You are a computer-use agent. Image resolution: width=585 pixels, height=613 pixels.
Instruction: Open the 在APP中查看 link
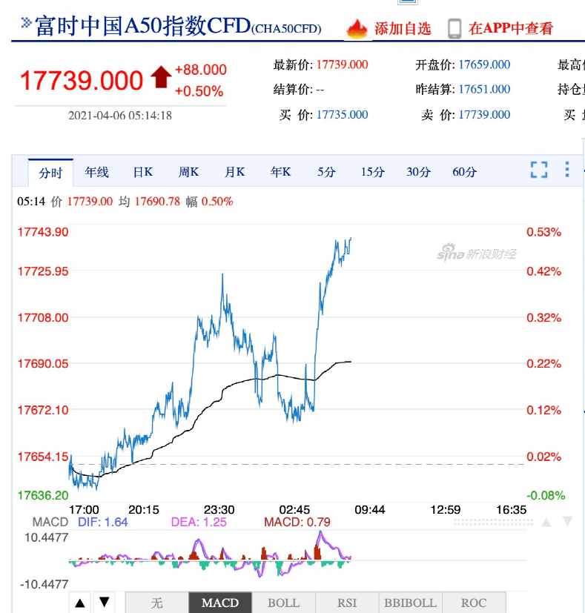click(x=511, y=29)
